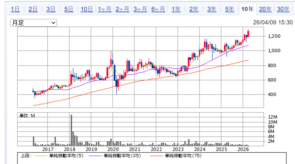
Task: Select the 1ヶ月 range link
Action: [x=104, y=9]
